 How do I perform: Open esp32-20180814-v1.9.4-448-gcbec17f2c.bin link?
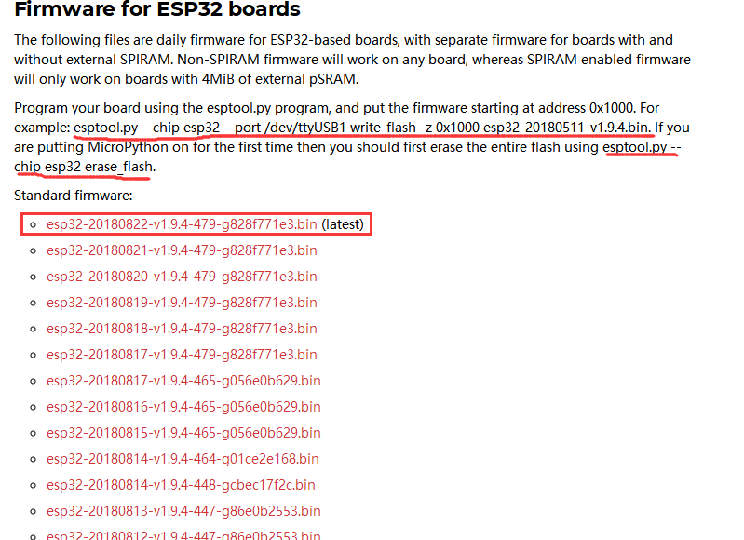[181, 485]
